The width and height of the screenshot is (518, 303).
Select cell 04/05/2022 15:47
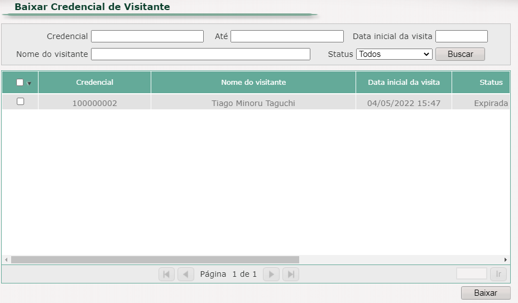click(404, 102)
